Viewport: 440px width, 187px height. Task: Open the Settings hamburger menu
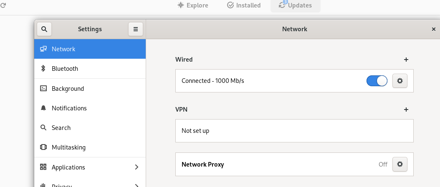[x=136, y=29]
